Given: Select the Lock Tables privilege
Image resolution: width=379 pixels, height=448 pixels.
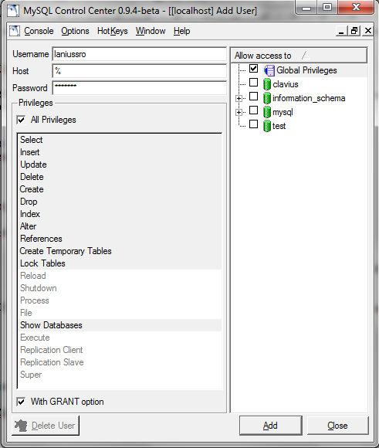Looking at the screenshot, I should point(120,263).
